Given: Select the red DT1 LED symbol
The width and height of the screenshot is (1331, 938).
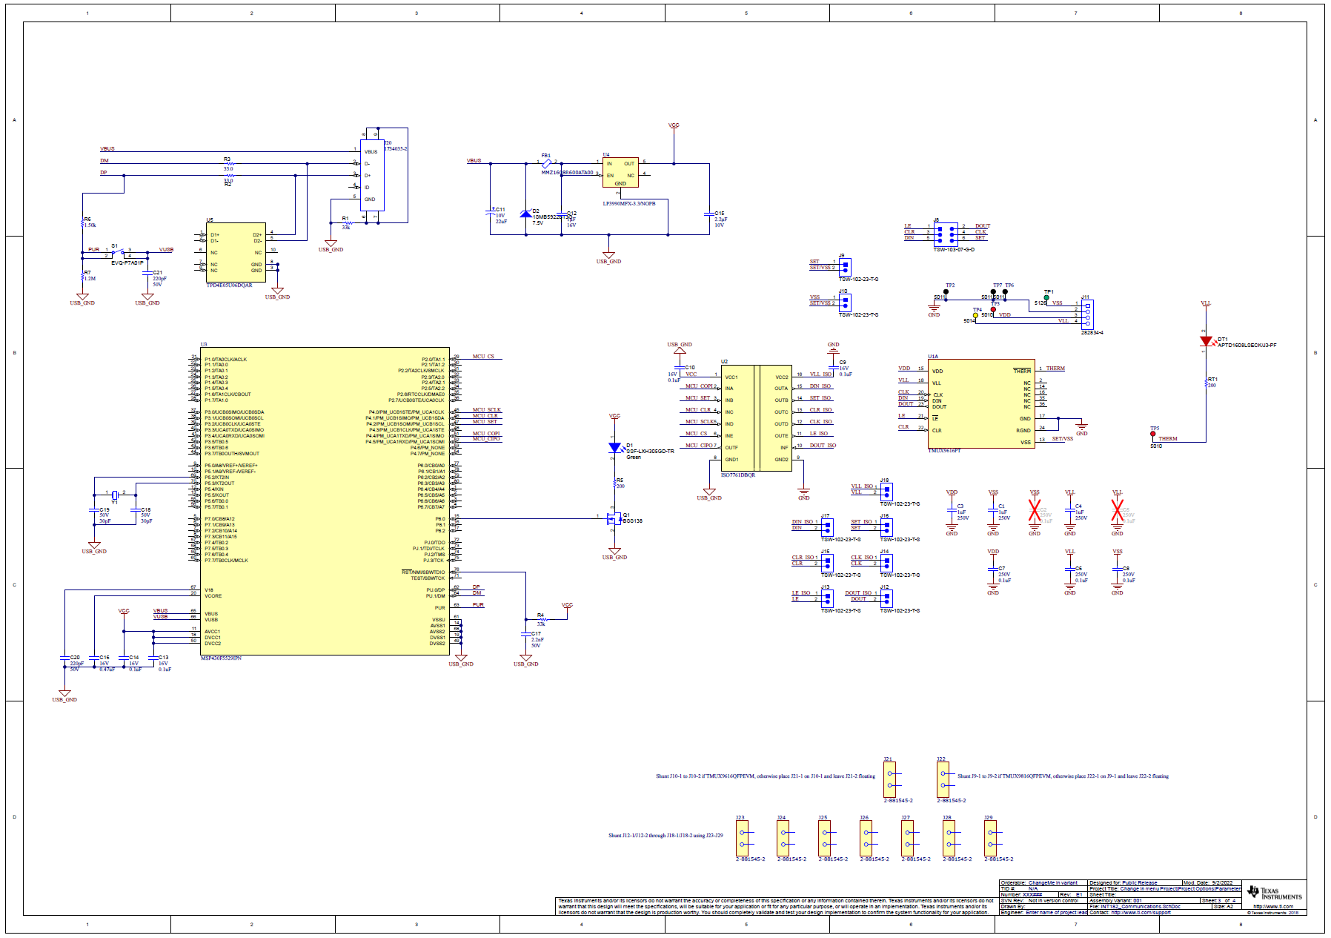Looking at the screenshot, I should coord(1206,342).
